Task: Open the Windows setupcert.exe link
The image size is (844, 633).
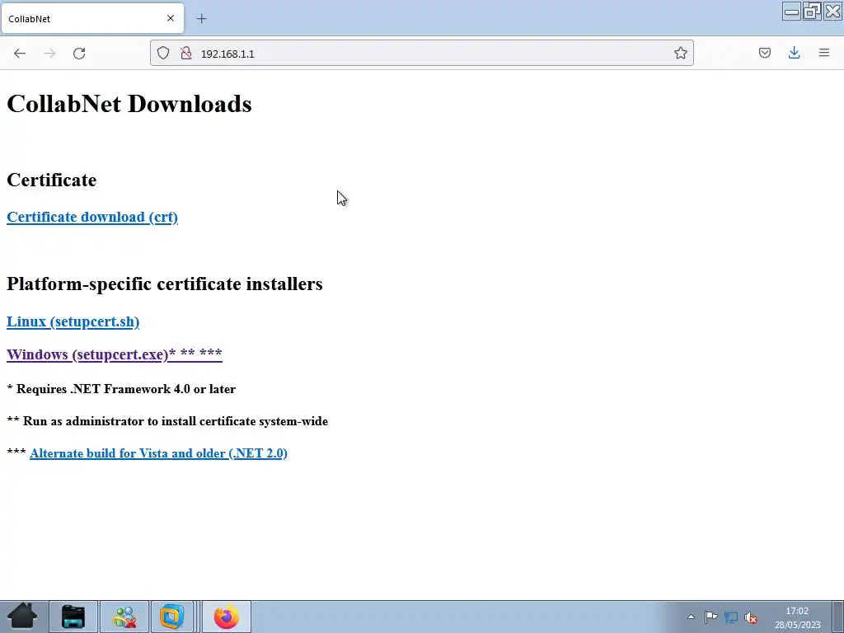Action: (x=114, y=354)
